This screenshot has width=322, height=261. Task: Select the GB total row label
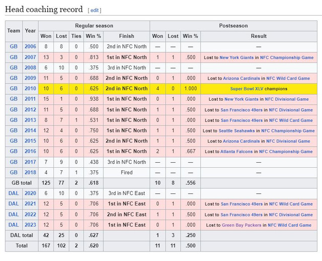point(22,183)
